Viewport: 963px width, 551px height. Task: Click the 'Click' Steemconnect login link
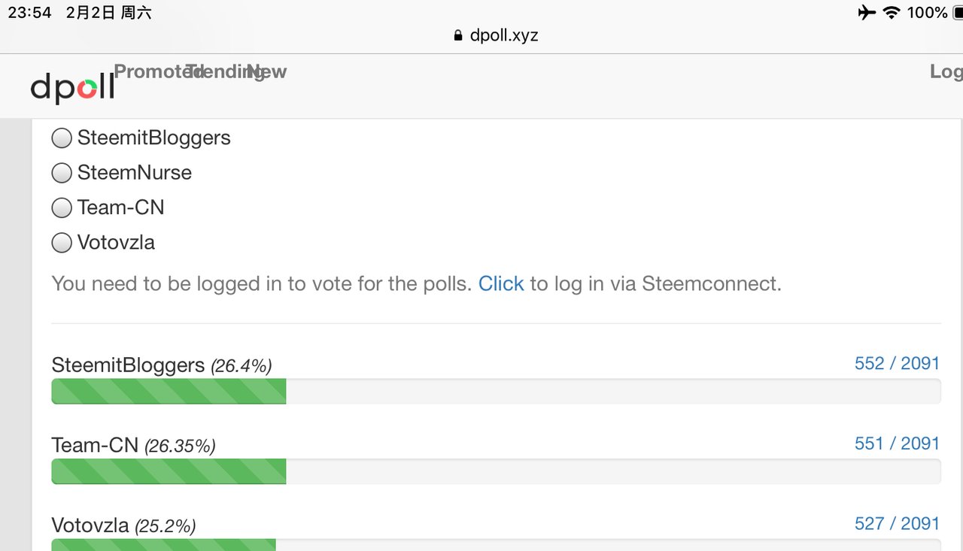click(501, 283)
